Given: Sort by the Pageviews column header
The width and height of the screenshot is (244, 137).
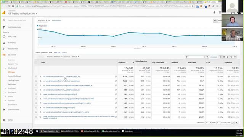Looking at the screenshot, I should [122, 62].
